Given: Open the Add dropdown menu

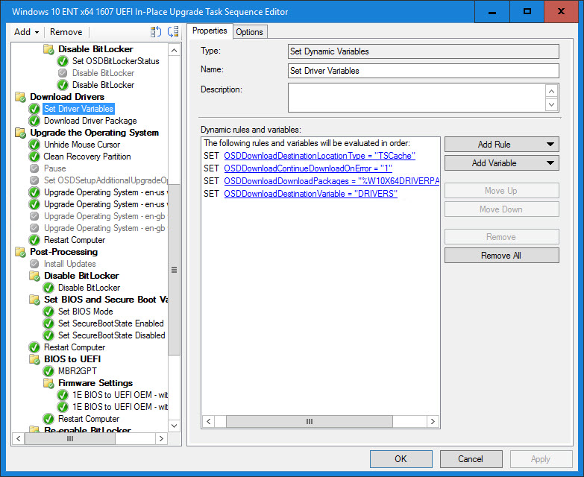Looking at the screenshot, I should point(27,32).
